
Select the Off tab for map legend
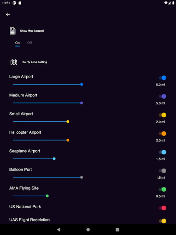pos(29,43)
